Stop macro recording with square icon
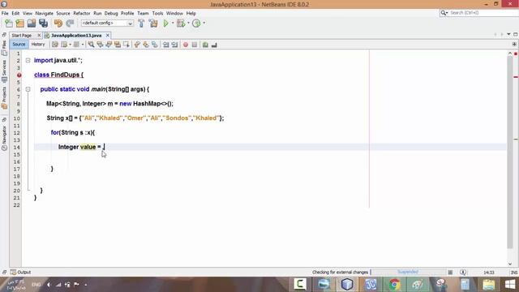 tap(195, 45)
